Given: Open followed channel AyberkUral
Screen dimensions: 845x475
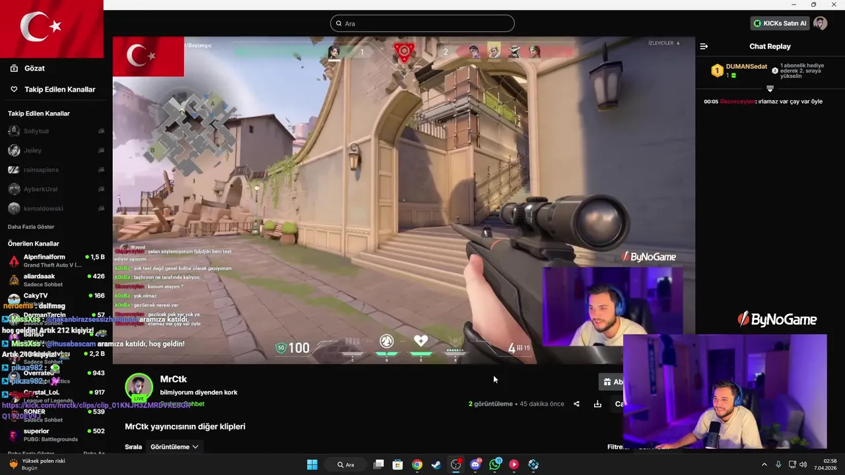Looking at the screenshot, I should (x=55, y=189).
